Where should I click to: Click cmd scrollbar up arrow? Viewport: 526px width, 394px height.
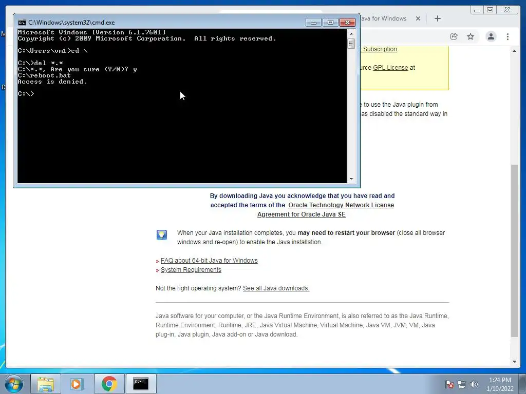[x=351, y=33]
